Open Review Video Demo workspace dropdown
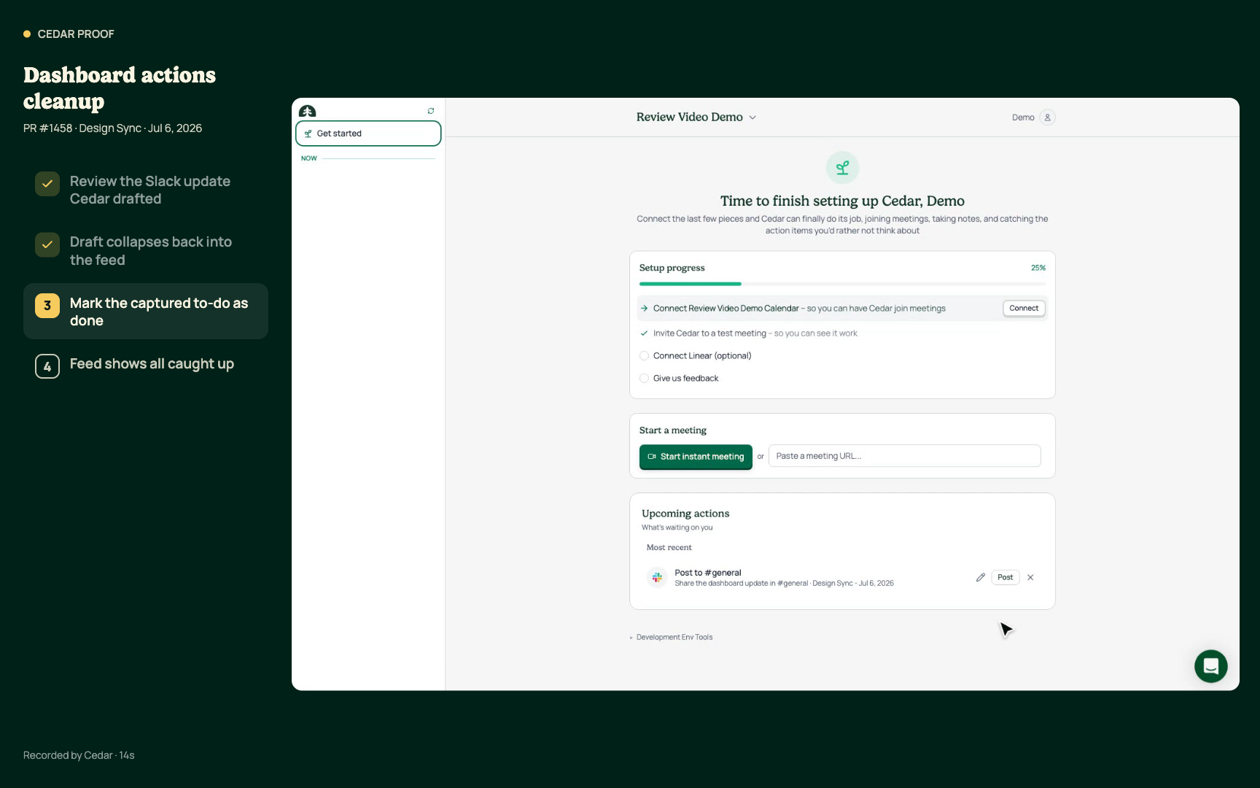This screenshot has height=788, width=1260. point(696,117)
